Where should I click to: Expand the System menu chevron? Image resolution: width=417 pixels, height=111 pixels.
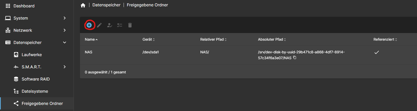coord(65,18)
